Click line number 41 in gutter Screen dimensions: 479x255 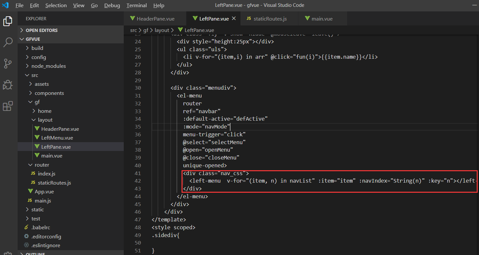137,173
